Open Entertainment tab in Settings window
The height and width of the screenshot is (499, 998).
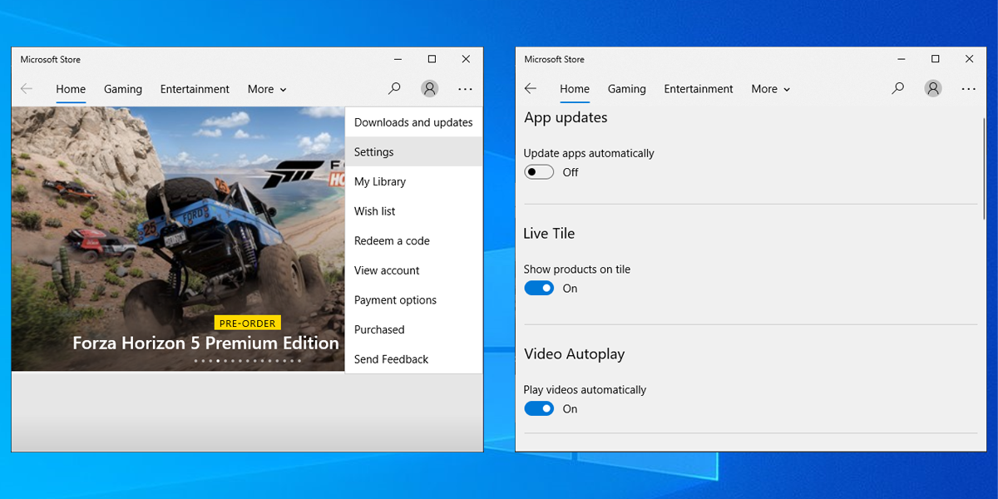click(699, 89)
